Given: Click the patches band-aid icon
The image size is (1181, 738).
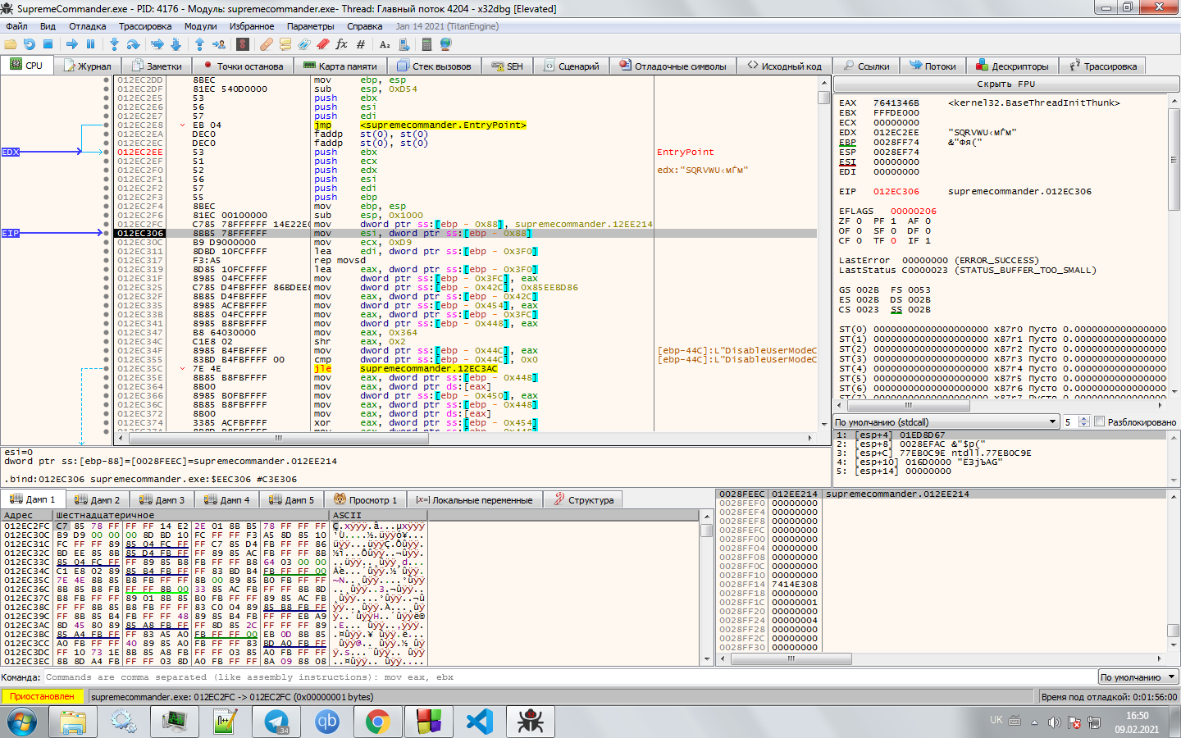Looking at the screenshot, I should point(267,44).
